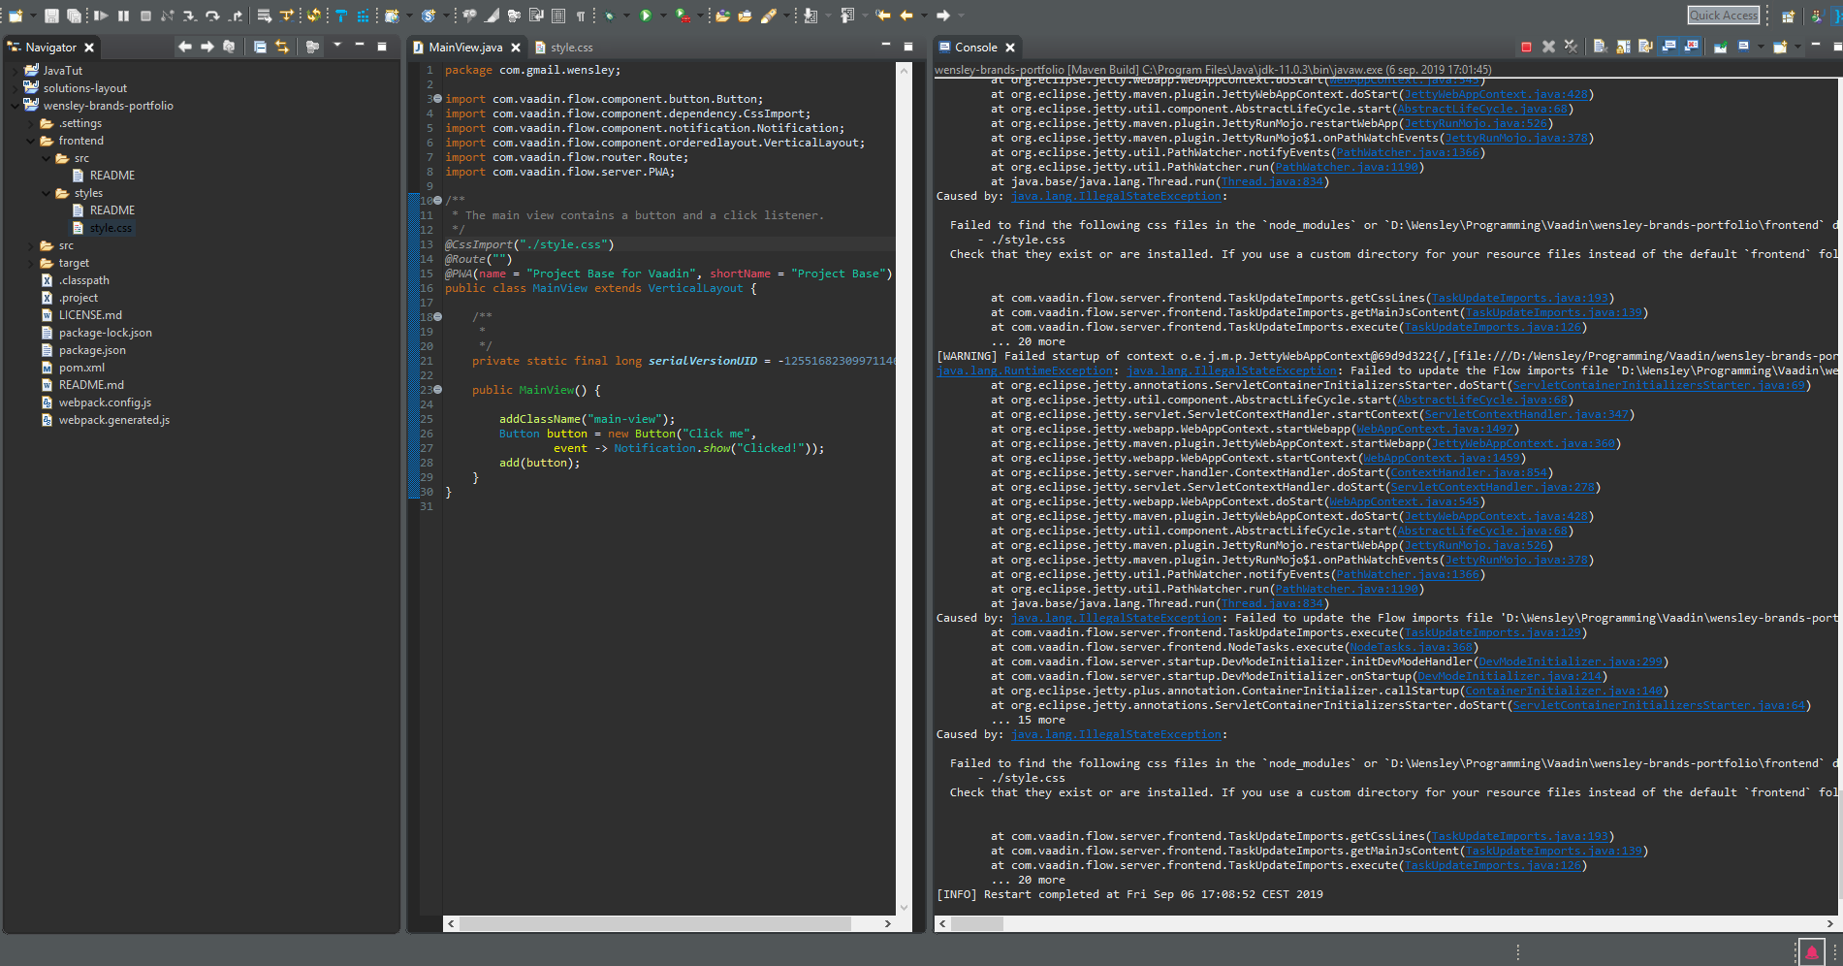The width and height of the screenshot is (1843, 966).
Task: Toggle Show Console When Standard Out Changes
Action: 1668,47
